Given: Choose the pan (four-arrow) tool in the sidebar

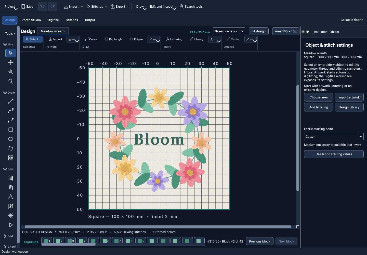Looking at the screenshot, I should pos(11,62).
